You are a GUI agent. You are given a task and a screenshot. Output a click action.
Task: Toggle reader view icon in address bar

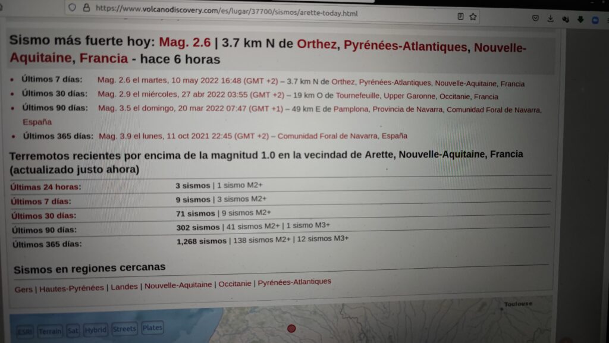(x=460, y=17)
